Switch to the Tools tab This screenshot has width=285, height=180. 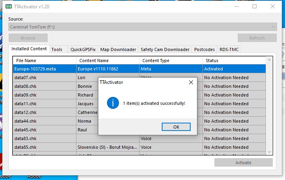point(57,49)
